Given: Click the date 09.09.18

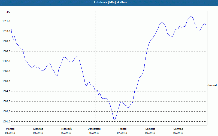Looking at the screenshot, I should point(178,133).
